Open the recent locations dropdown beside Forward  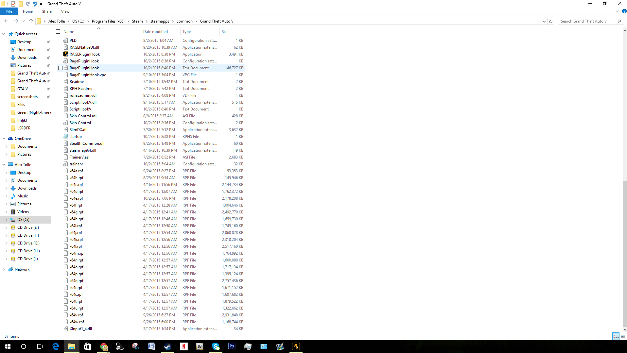(24, 21)
